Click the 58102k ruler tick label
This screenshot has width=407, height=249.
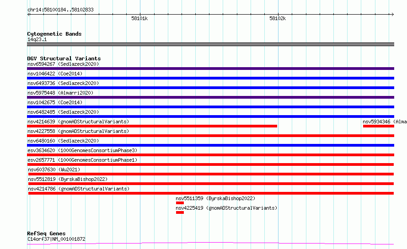pyautogui.click(x=278, y=18)
